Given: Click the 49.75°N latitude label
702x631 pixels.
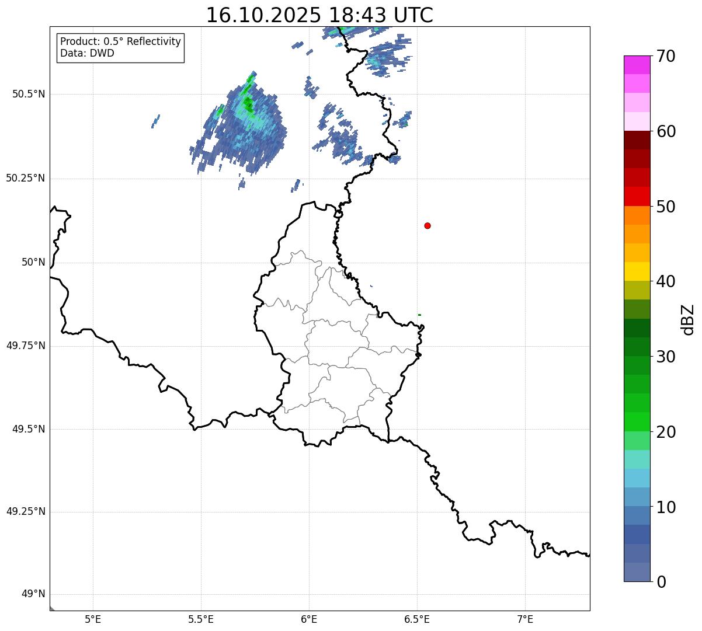Looking at the screenshot, I should pyautogui.click(x=26, y=346).
